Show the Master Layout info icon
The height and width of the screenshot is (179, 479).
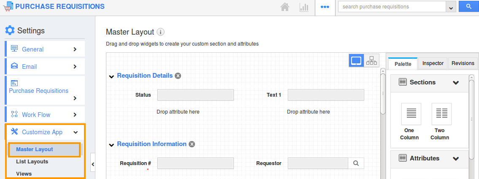(x=160, y=32)
